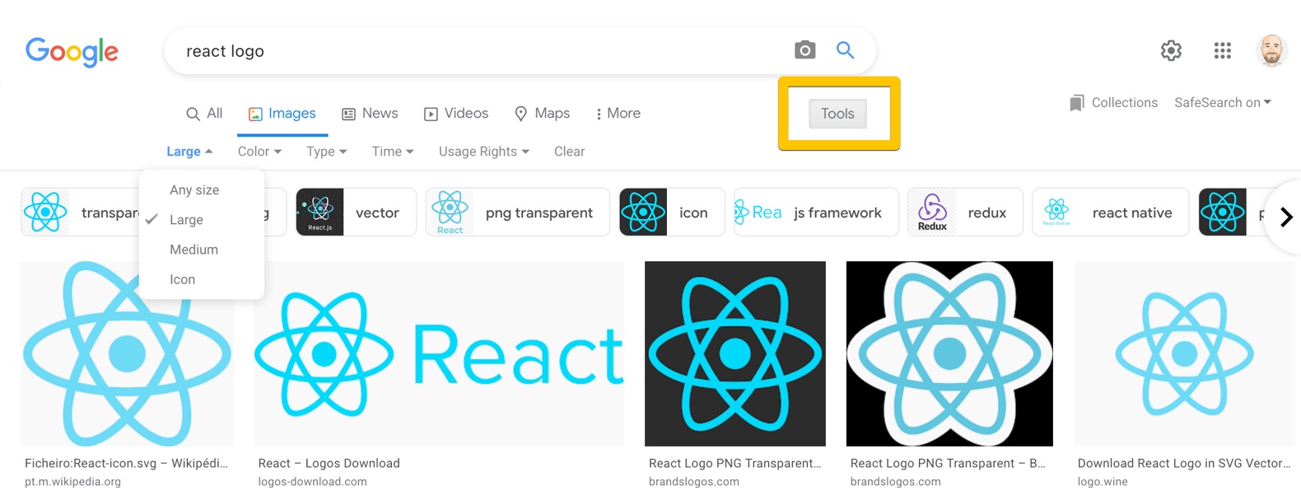Click the camera search-by-image icon
This screenshot has height=500, width=1301.
pyautogui.click(x=804, y=50)
